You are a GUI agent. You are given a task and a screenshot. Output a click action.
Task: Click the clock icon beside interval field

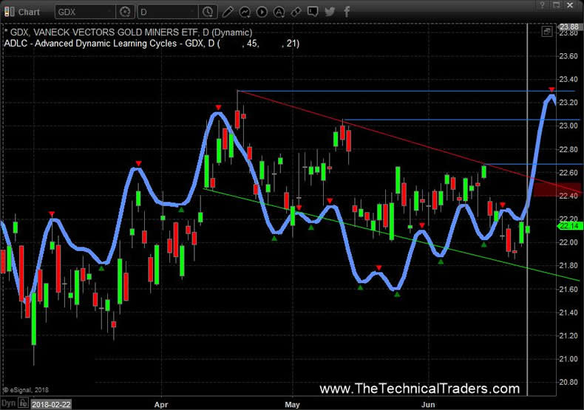click(x=207, y=12)
